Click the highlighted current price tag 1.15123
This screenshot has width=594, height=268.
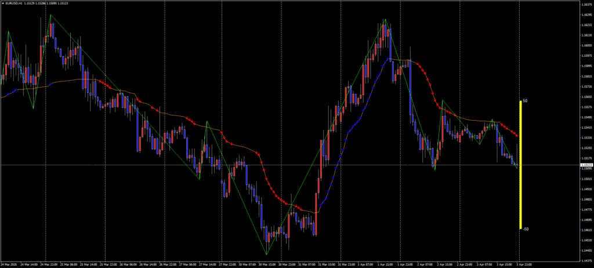[586, 165]
